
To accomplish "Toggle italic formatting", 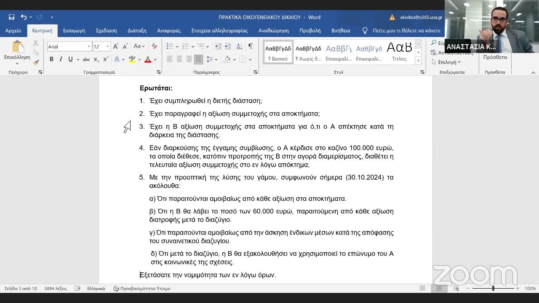I will [x=61, y=59].
